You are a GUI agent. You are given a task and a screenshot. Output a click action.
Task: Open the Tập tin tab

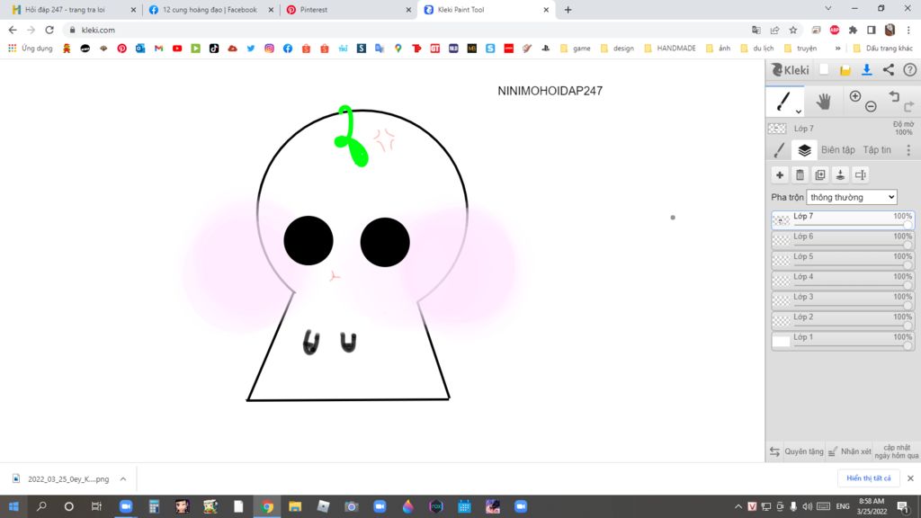click(x=877, y=150)
